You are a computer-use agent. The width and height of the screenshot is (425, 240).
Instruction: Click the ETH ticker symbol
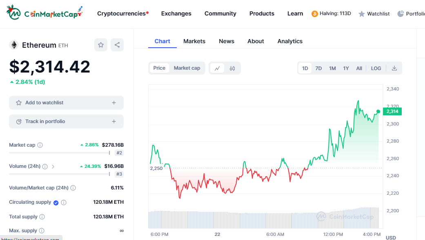click(63, 46)
